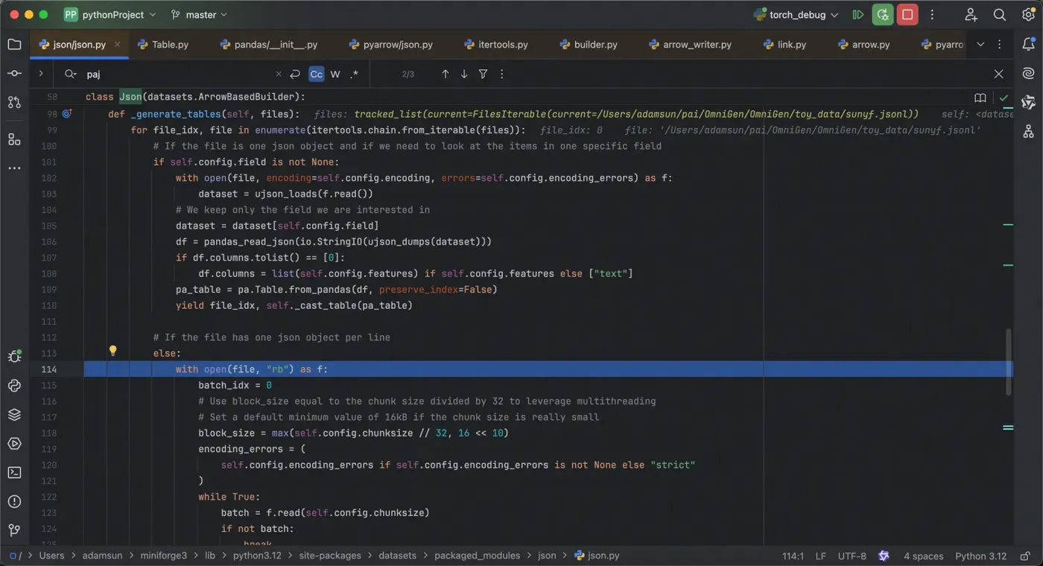Screen dimensions: 1043x566
Task: Click the editor vertical scrollbar thumb
Action: pyautogui.click(x=1009, y=362)
